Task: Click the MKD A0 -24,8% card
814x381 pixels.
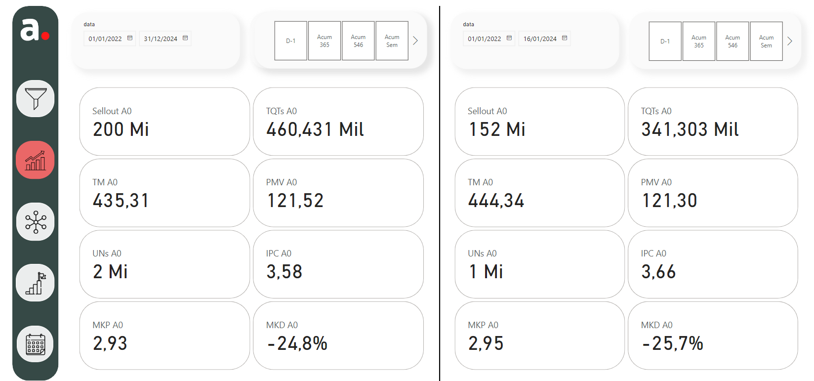Action: 338,336
